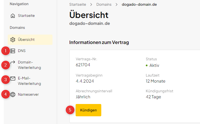Click the globe icon for Nameserver
Viewport: 200px width, 124px height.
pos(13,95)
